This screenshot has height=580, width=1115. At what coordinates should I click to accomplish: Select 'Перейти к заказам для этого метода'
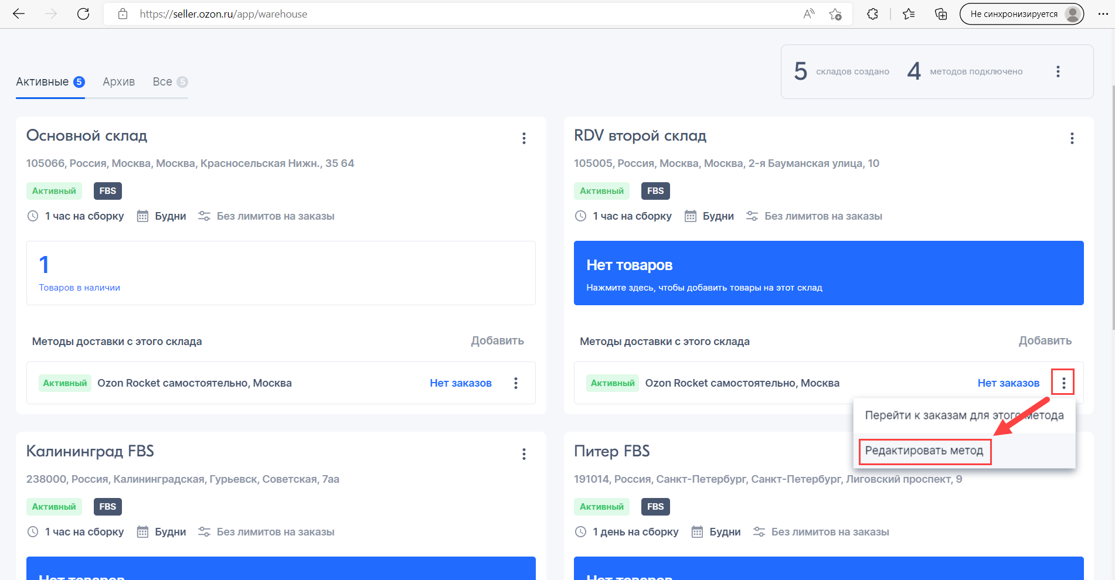tap(964, 415)
